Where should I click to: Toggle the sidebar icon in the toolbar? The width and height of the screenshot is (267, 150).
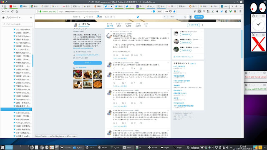tap(199, 11)
